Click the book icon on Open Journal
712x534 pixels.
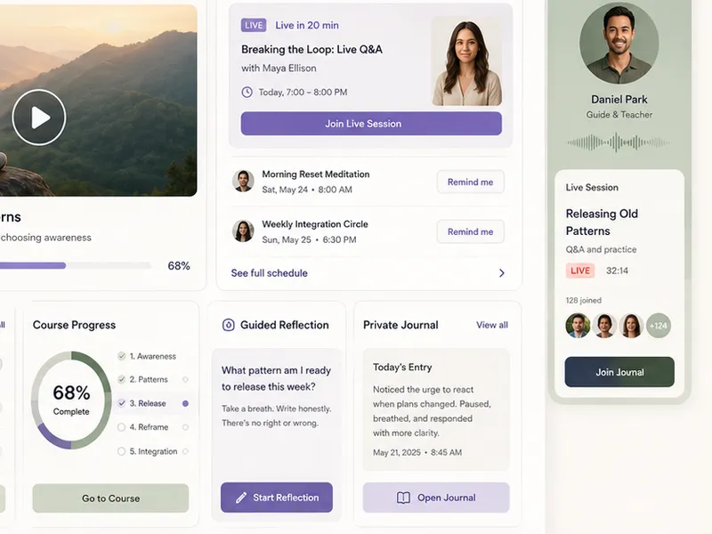point(403,498)
